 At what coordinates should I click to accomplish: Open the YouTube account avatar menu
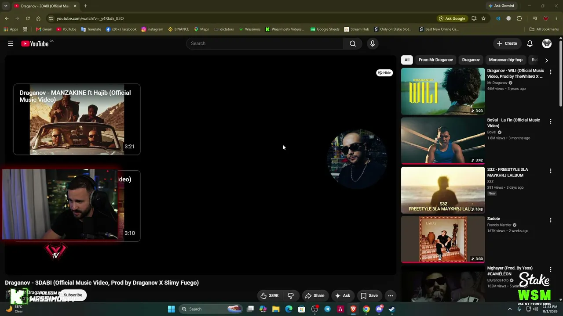point(547,43)
